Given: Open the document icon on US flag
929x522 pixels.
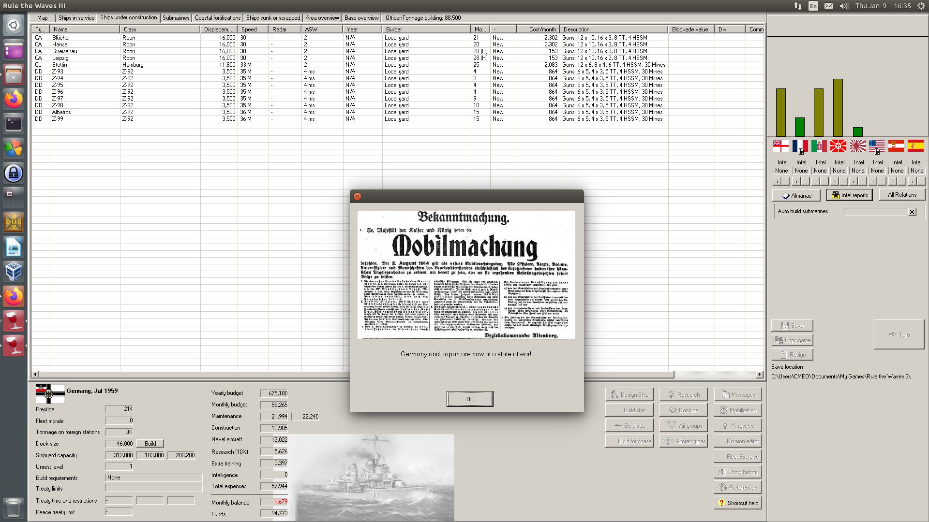Looking at the screenshot, I should [878, 151].
